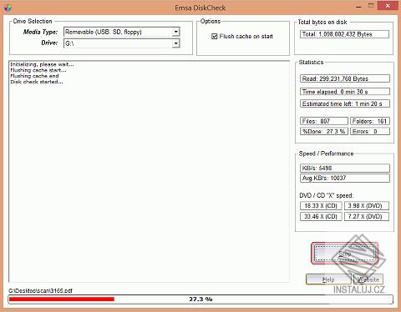Viewport: 401px width, 312px height.
Task: Click the KB/s: 5498 field
Action: [345, 169]
